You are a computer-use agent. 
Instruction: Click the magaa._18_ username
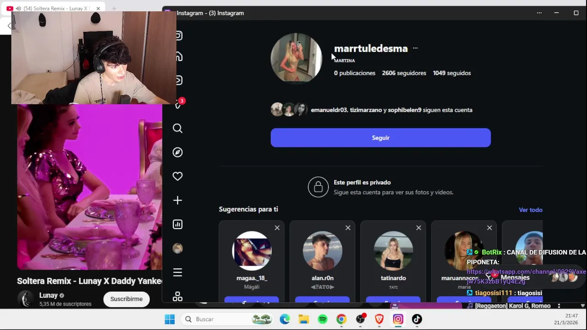[252, 278]
